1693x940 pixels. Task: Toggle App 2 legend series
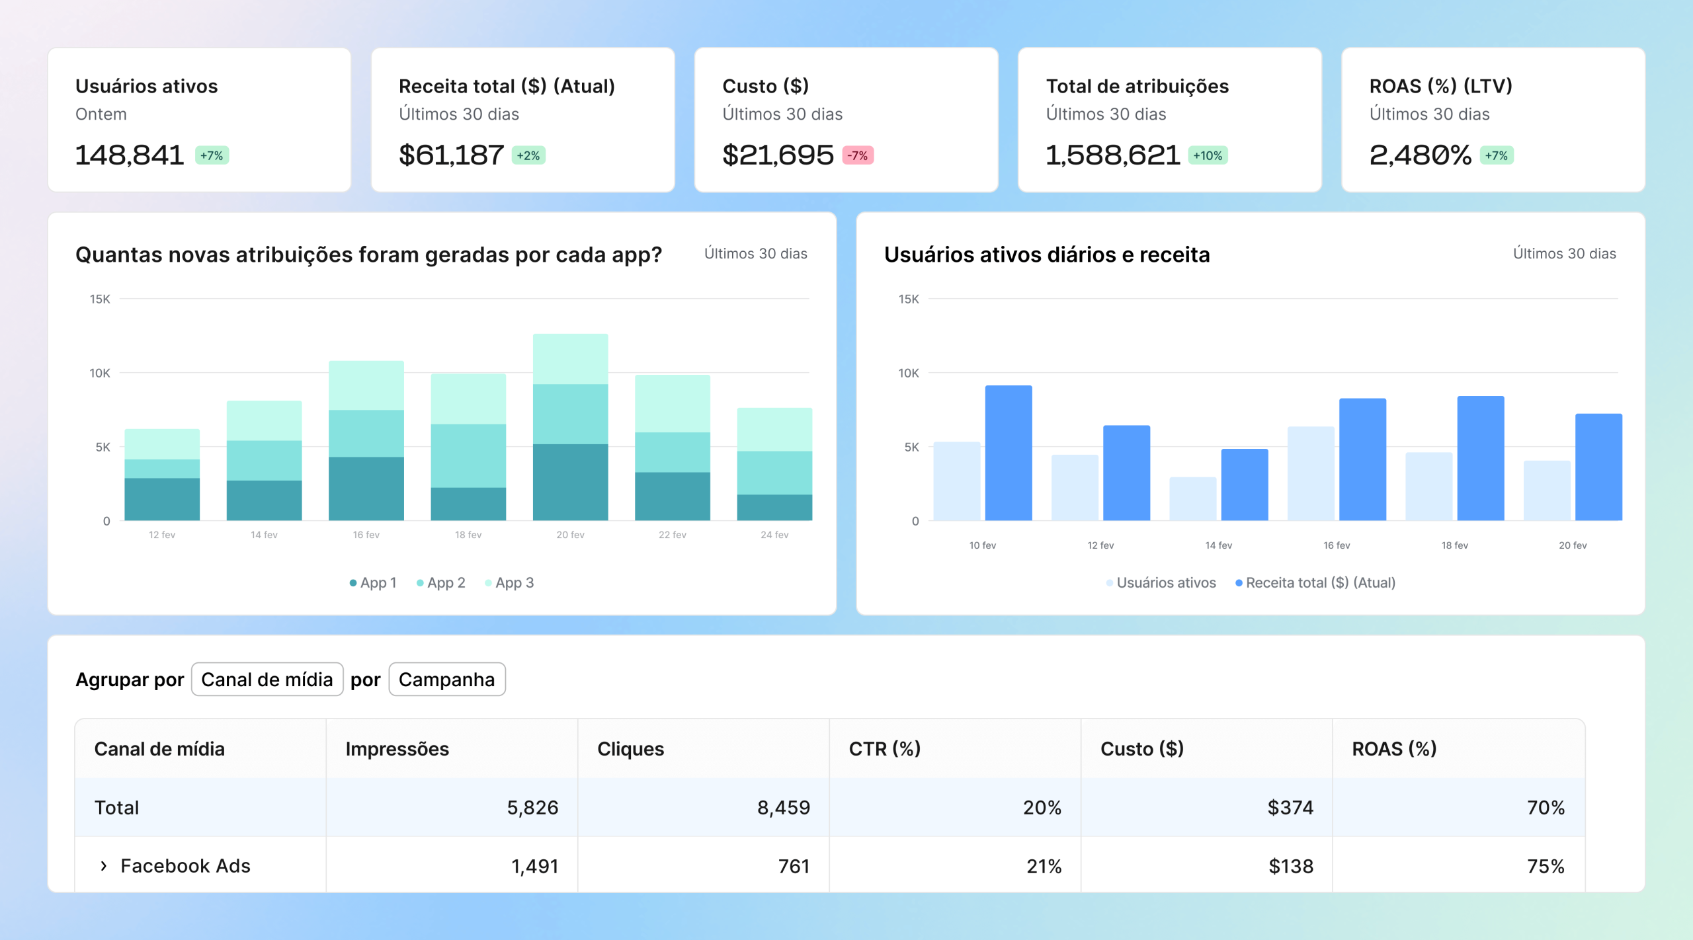(441, 583)
